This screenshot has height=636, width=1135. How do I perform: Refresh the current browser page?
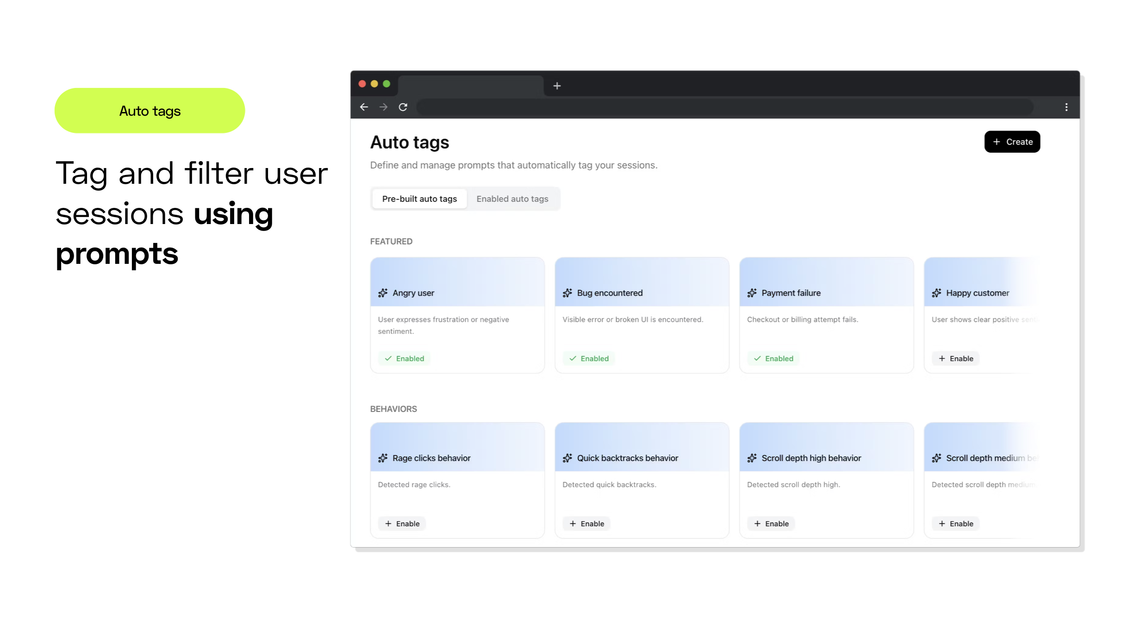[403, 107]
